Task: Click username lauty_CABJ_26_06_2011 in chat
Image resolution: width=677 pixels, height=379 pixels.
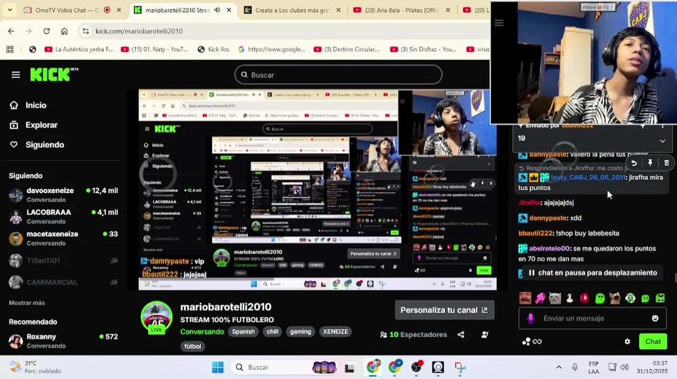Action: (588, 177)
